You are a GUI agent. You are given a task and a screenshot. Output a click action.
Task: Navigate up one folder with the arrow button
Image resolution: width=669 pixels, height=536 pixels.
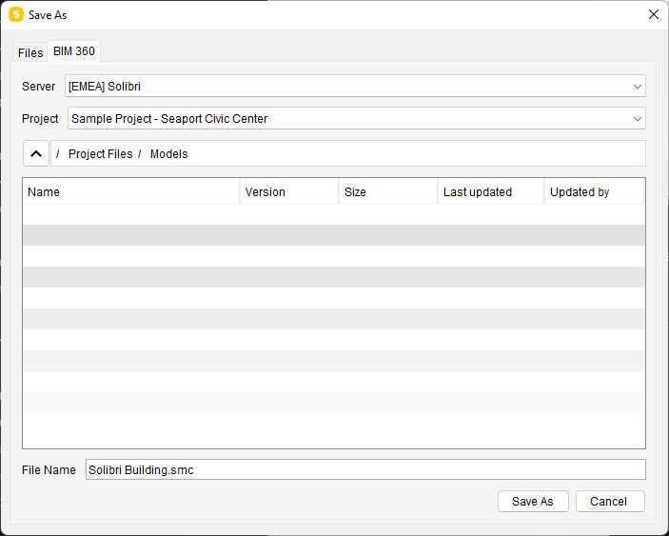35,153
